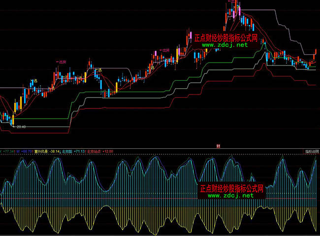Click the last red candlestick at far right
Viewport: 320px width, 236px height.
[x=316, y=51]
